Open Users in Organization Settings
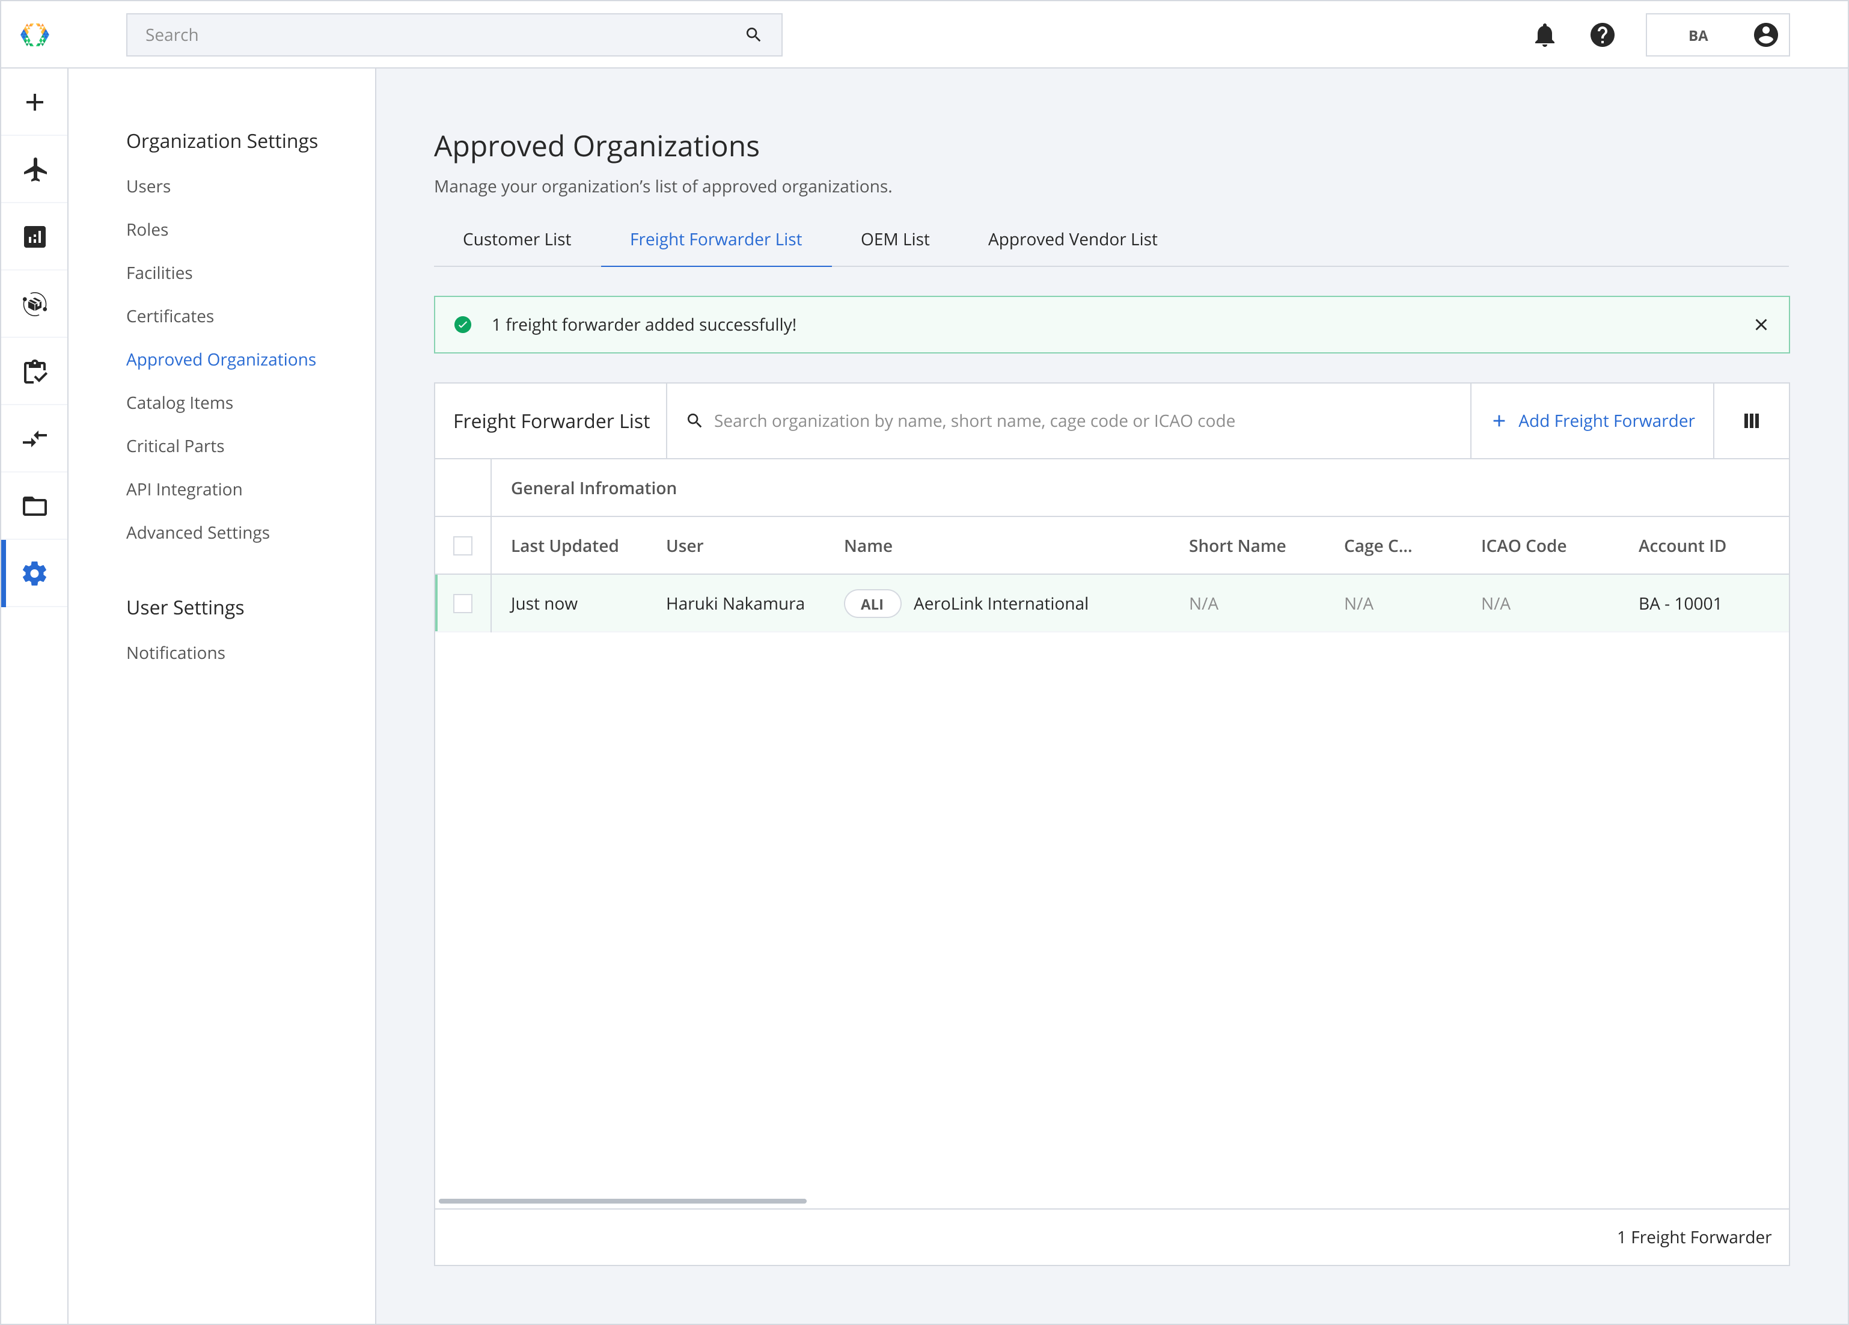Viewport: 1849px width, 1325px height. 148,186
